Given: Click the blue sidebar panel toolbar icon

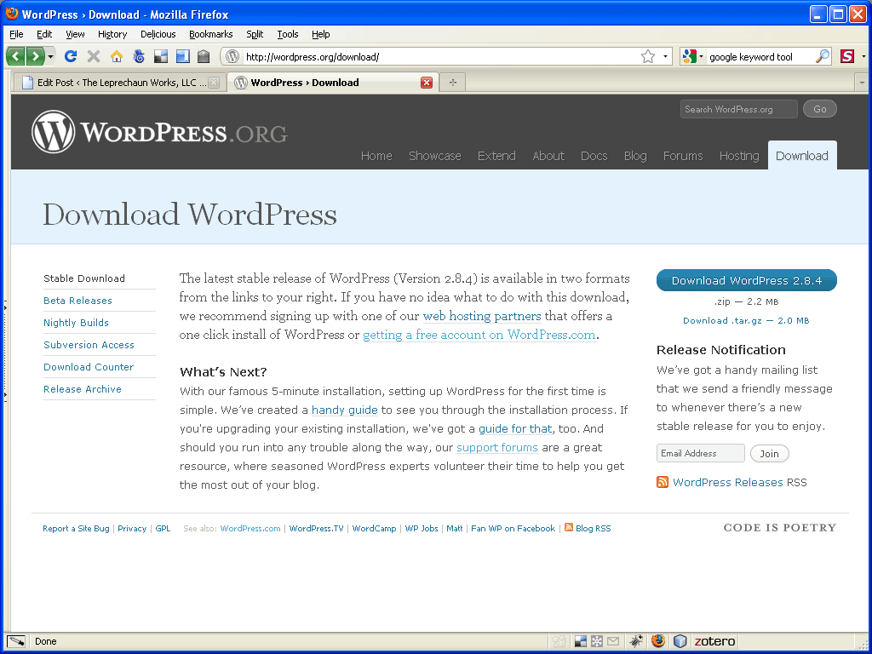Looking at the screenshot, I should click(x=182, y=56).
